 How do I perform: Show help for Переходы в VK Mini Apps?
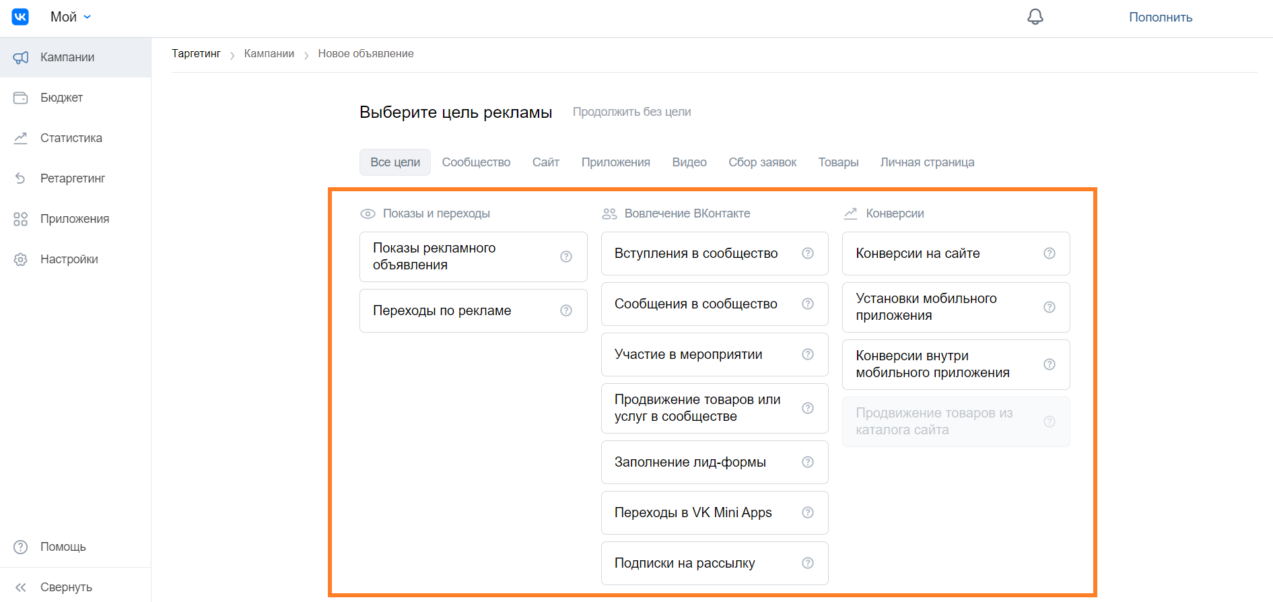pyautogui.click(x=808, y=512)
